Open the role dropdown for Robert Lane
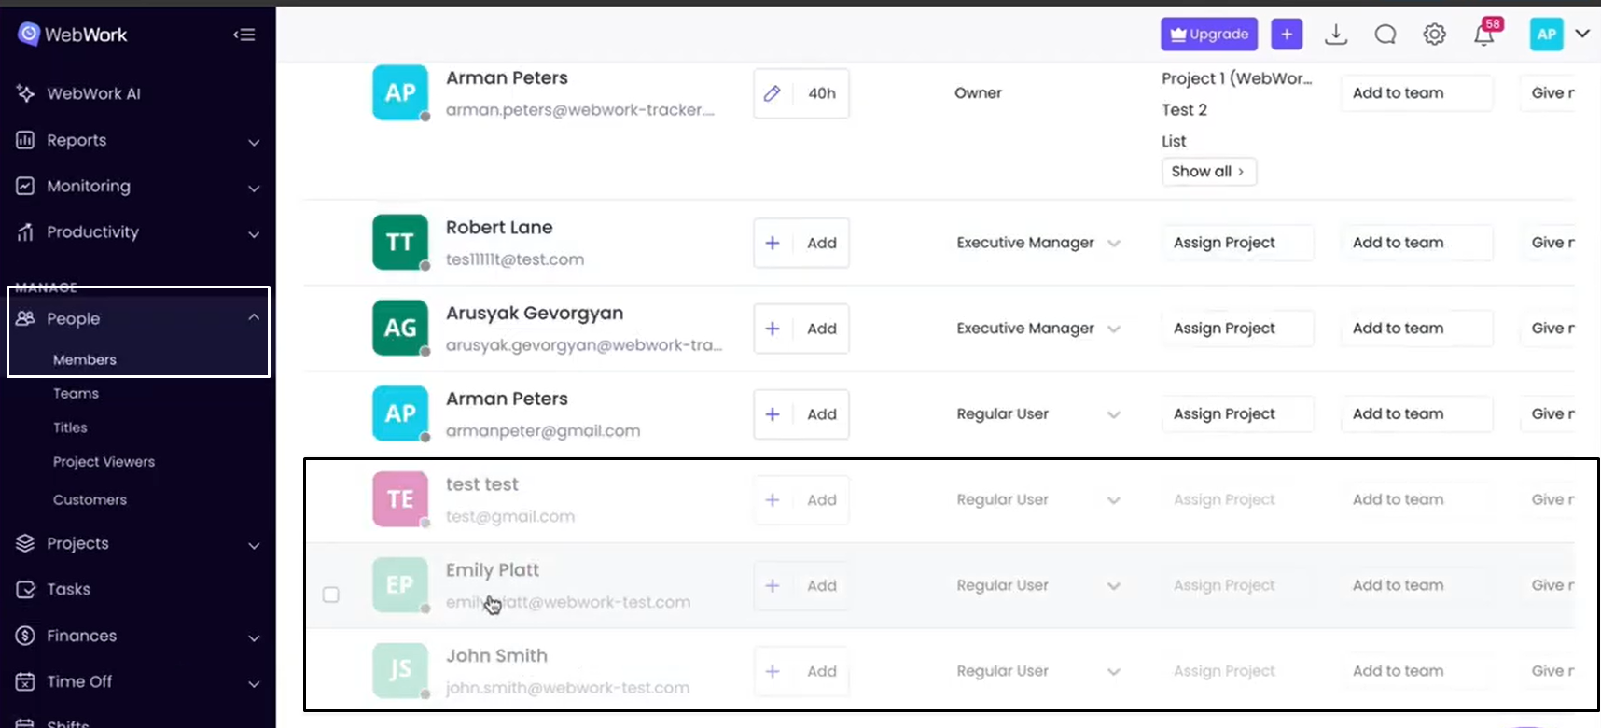This screenshot has height=728, width=1601. click(1113, 243)
